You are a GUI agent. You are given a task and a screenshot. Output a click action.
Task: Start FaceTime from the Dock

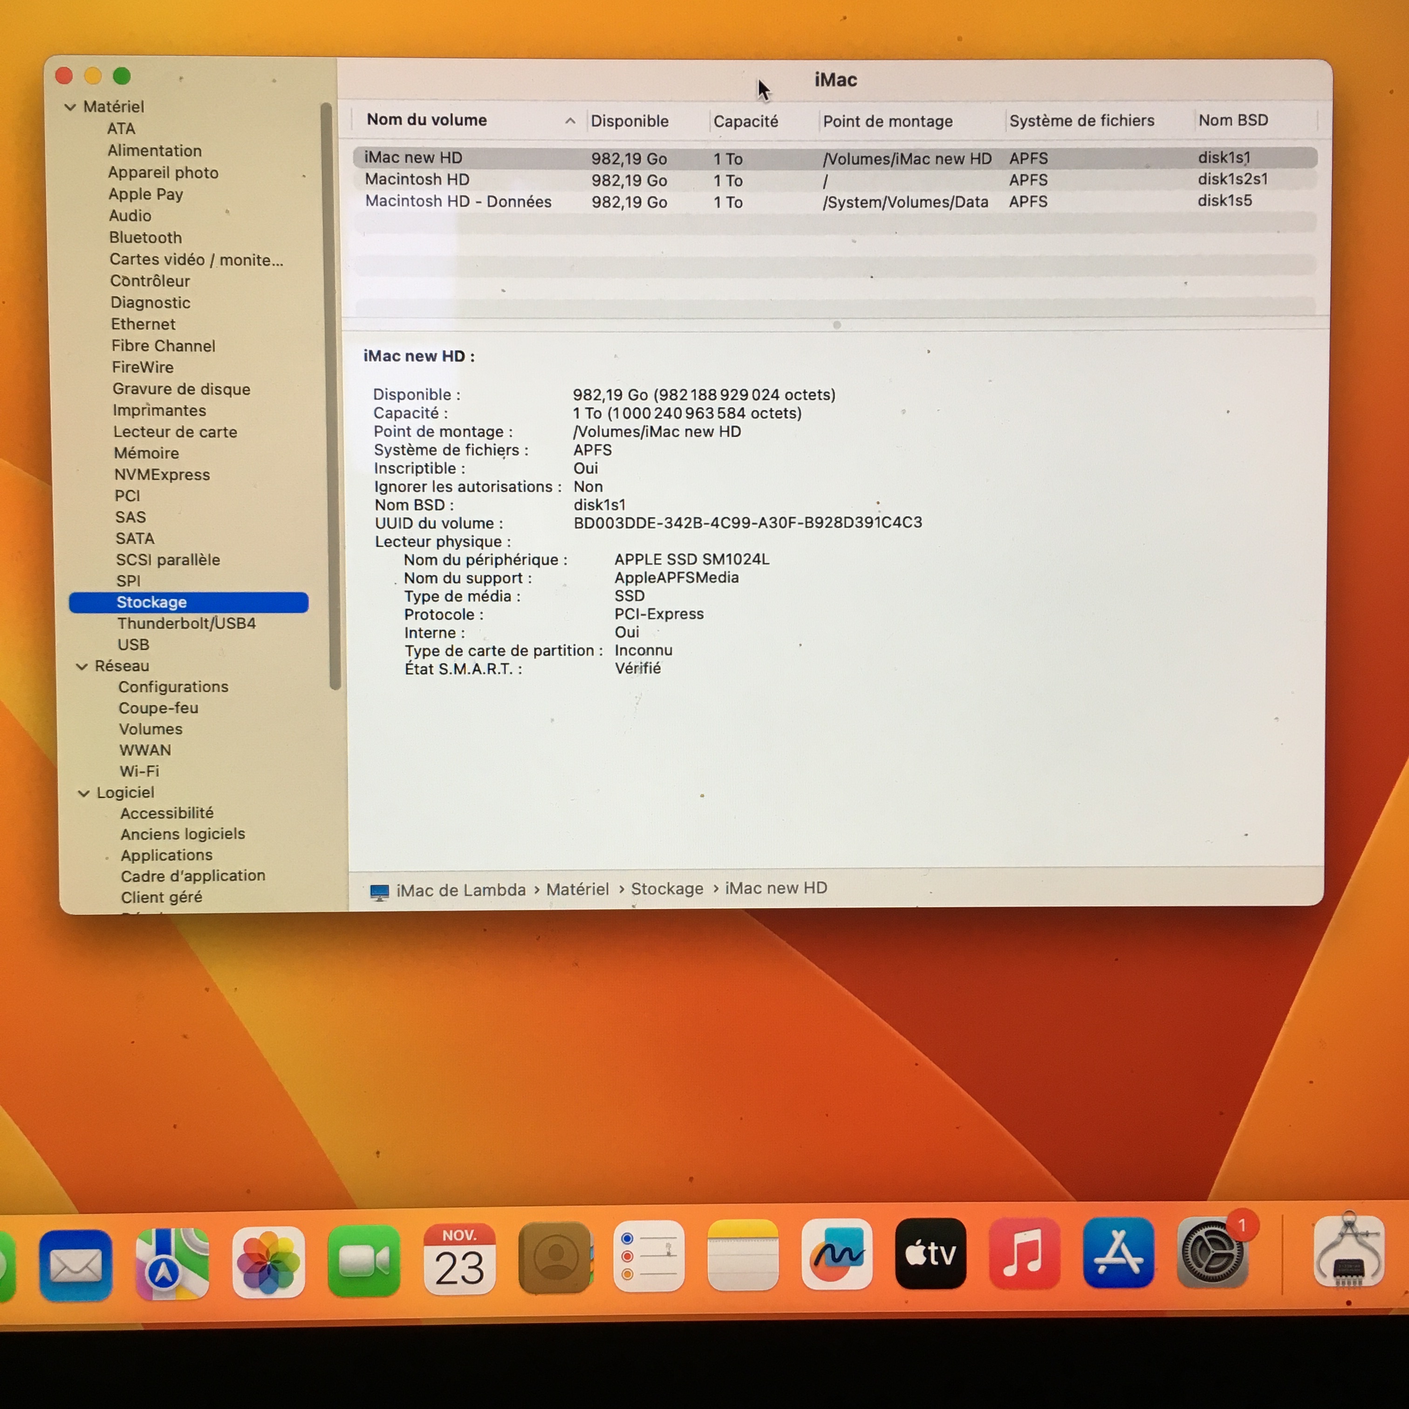click(364, 1261)
